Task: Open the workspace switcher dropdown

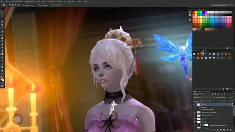Action: coord(222,5)
